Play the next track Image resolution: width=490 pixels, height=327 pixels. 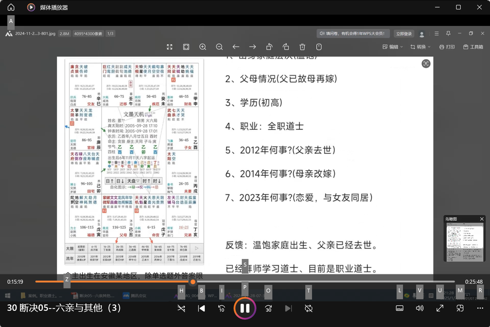pos(289,308)
